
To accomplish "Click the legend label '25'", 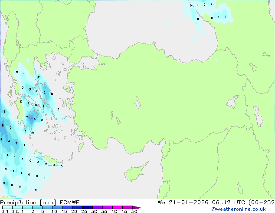I will pos(84,211).
